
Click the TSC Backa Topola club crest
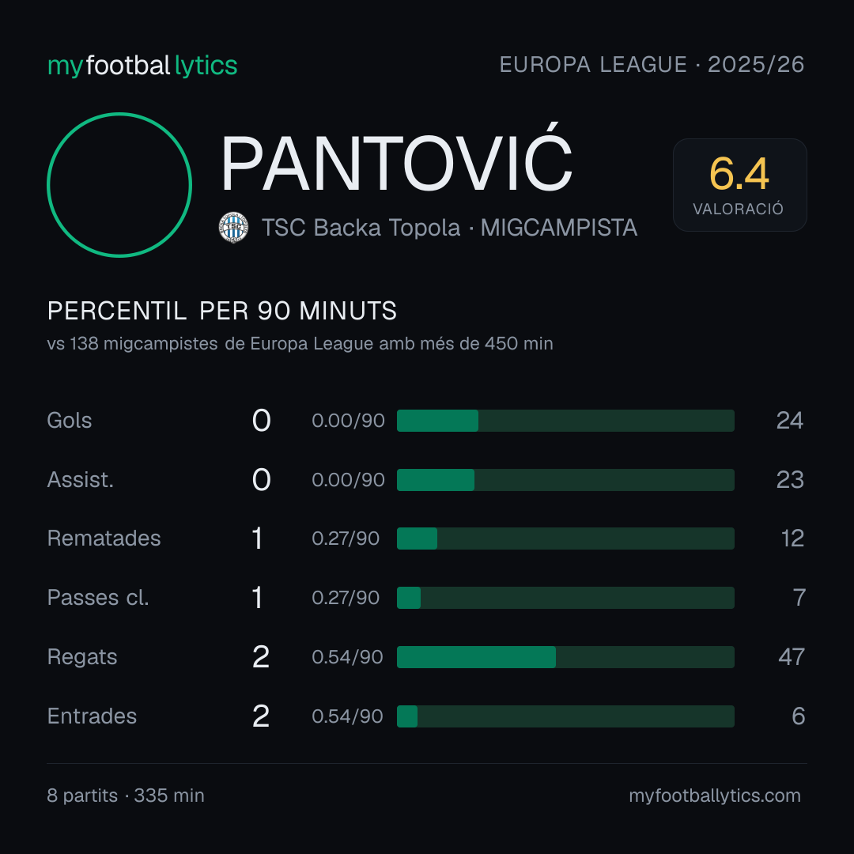tap(233, 228)
